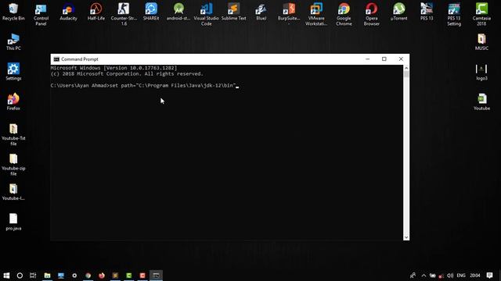Click Visual Studio Code desktop icon
This screenshot has width=501, height=281.
[206, 15]
